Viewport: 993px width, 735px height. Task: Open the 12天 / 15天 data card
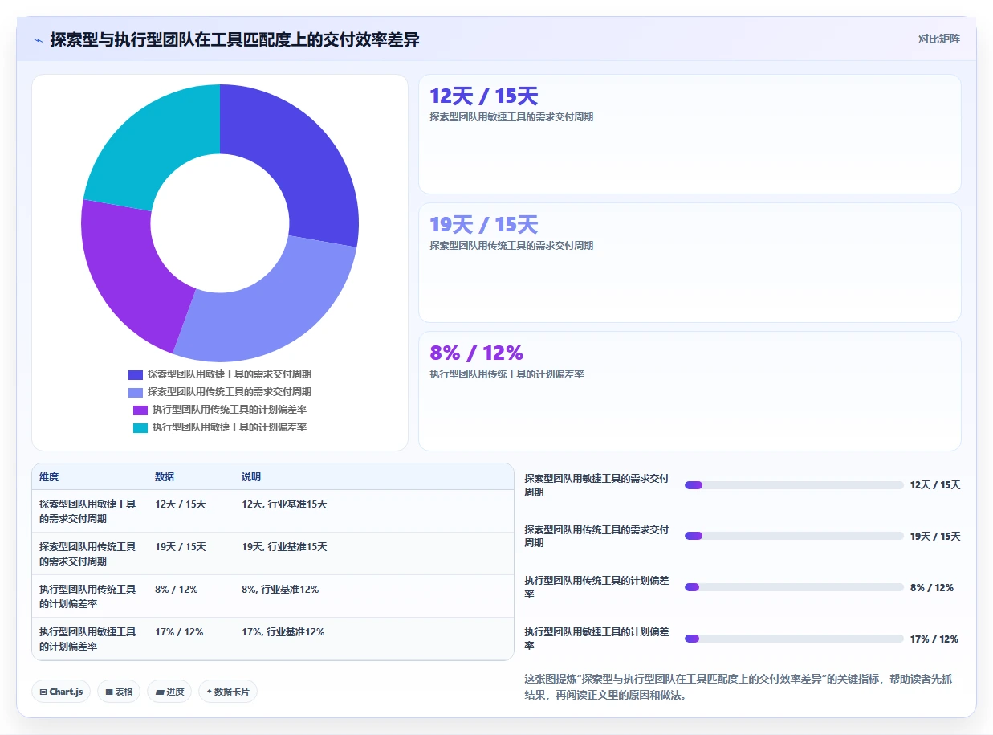coord(690,134)
